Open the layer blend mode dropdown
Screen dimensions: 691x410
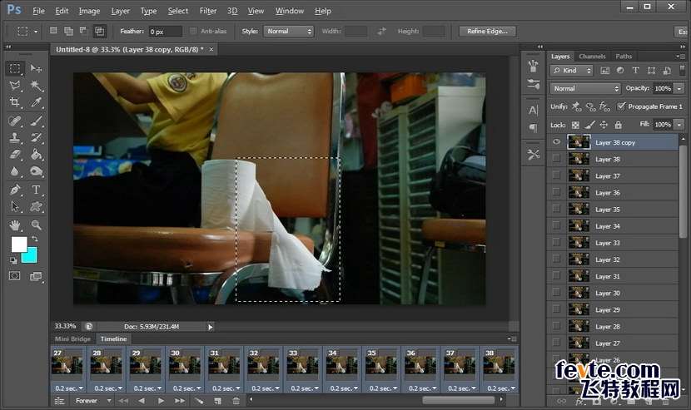pos(585,88)
